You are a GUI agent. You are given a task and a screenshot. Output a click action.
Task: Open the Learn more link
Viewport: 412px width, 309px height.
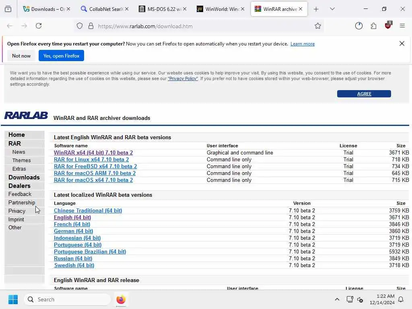point(303,44)
